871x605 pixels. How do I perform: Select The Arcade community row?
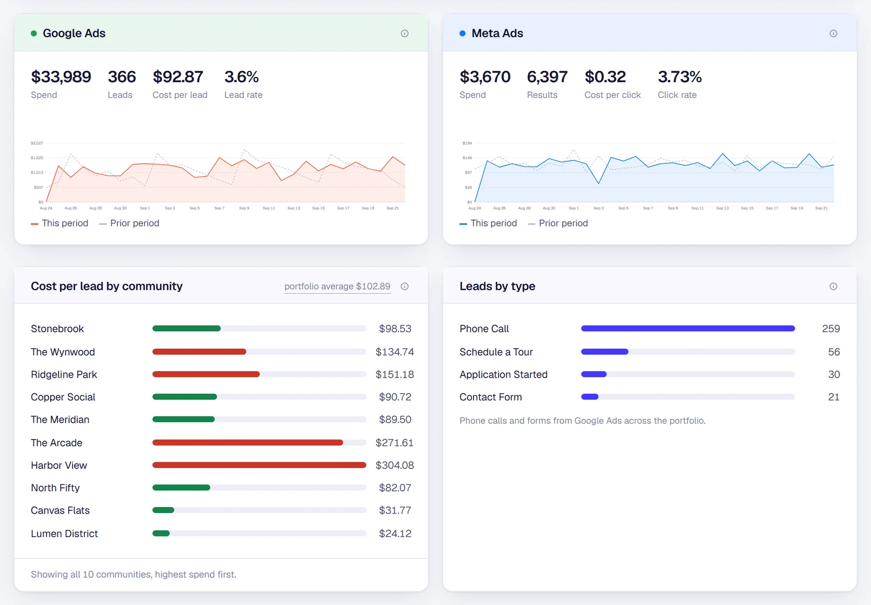point(222,443)
